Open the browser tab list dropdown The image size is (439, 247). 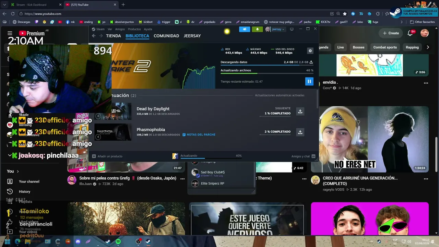tap(4, 5)
